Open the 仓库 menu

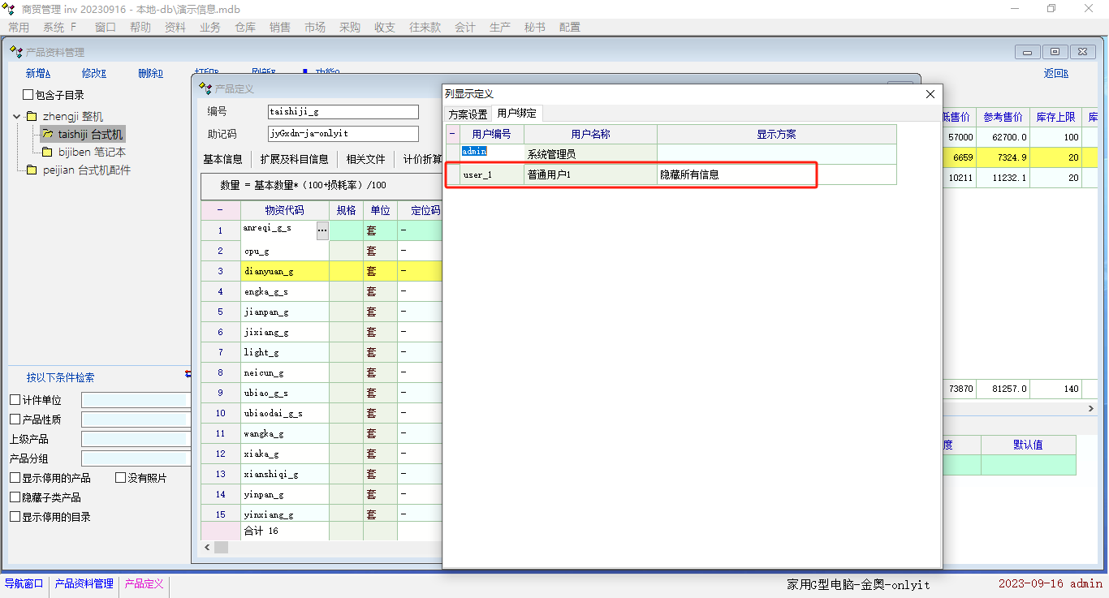click(245, 27)
